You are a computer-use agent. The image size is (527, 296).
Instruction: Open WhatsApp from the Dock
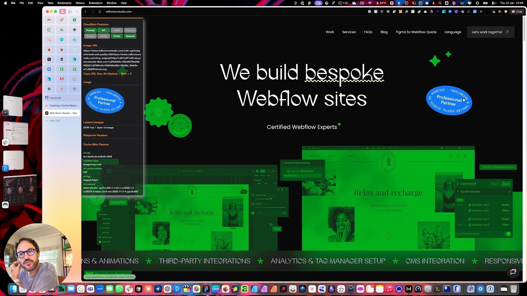point(119,289)
